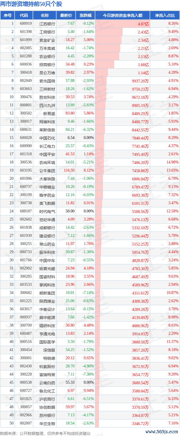This screenshot has width=180, height=436.
Task: Select stock code 601398
Action: coord(26,32)
